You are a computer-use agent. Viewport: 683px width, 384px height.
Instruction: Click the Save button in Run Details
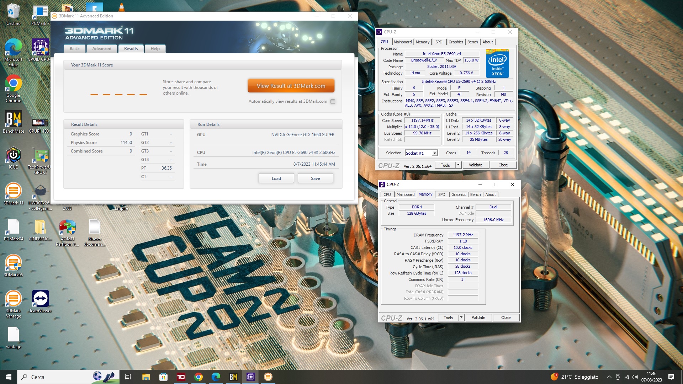[316, 178]
